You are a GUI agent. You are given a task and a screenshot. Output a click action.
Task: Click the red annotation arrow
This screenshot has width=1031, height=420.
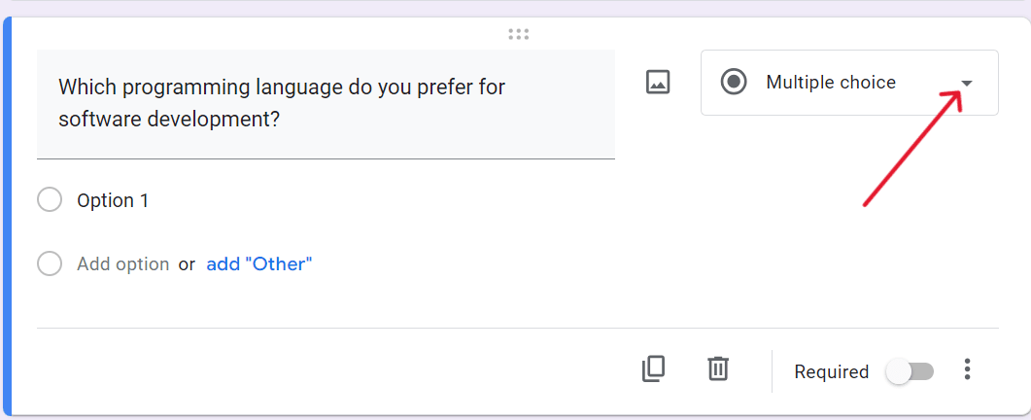click(911, 147)
